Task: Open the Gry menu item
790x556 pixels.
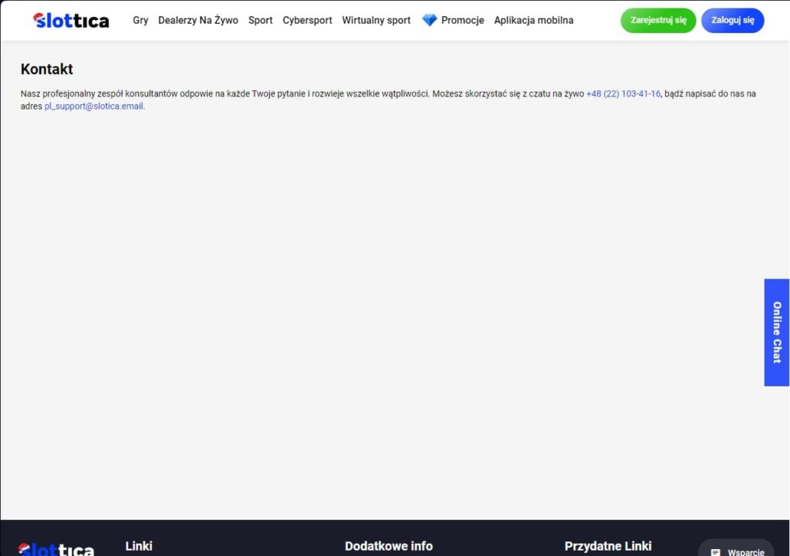Action: click(x=140, y=20)
